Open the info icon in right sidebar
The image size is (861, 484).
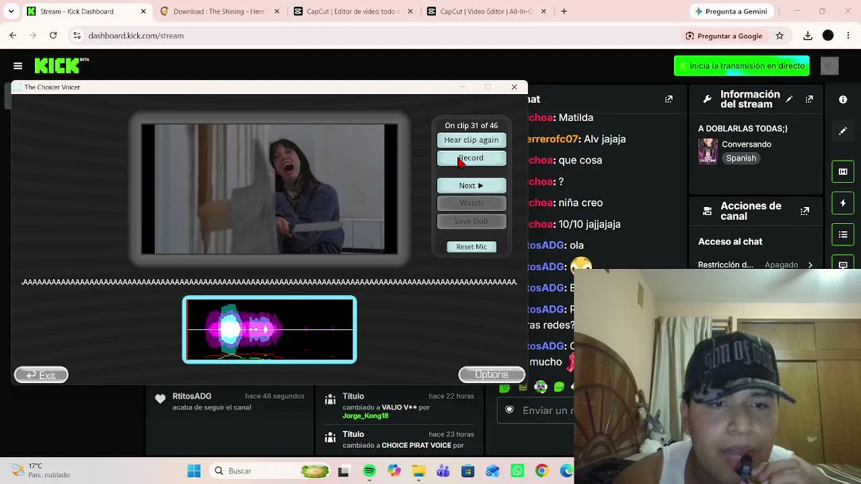(843, 99)
